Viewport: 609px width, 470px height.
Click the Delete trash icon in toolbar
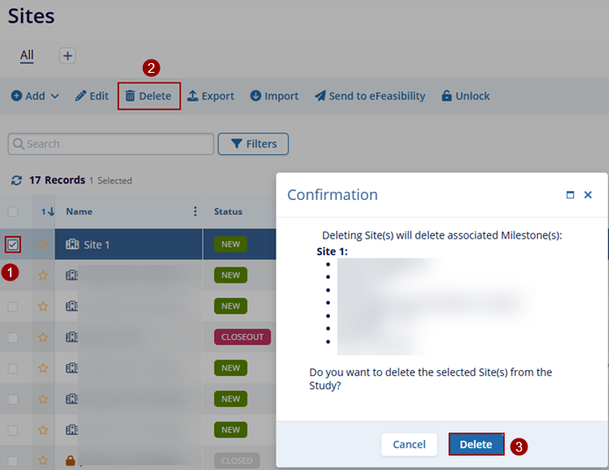click(130, 96)
